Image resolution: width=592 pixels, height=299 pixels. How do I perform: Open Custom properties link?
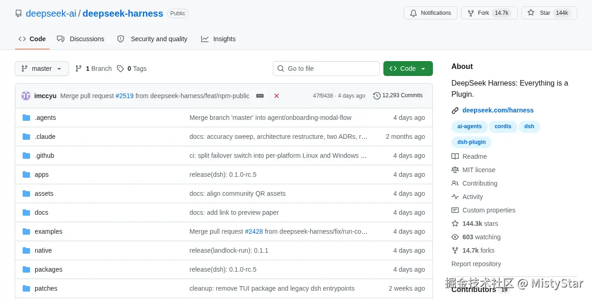point(489,210)
